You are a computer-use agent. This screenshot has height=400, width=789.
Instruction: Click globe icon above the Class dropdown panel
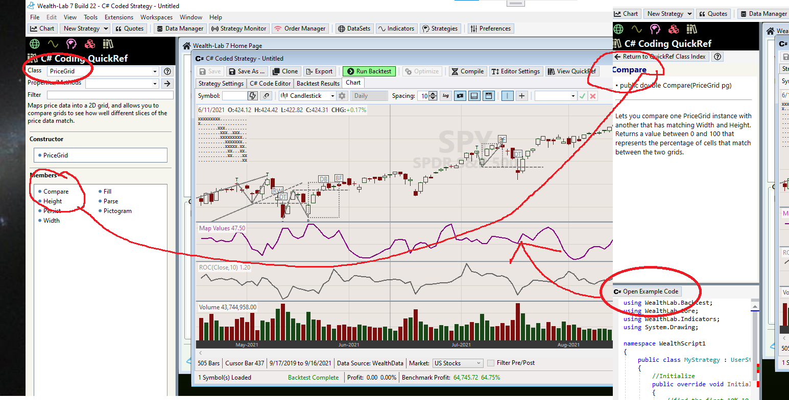point(35,44)
